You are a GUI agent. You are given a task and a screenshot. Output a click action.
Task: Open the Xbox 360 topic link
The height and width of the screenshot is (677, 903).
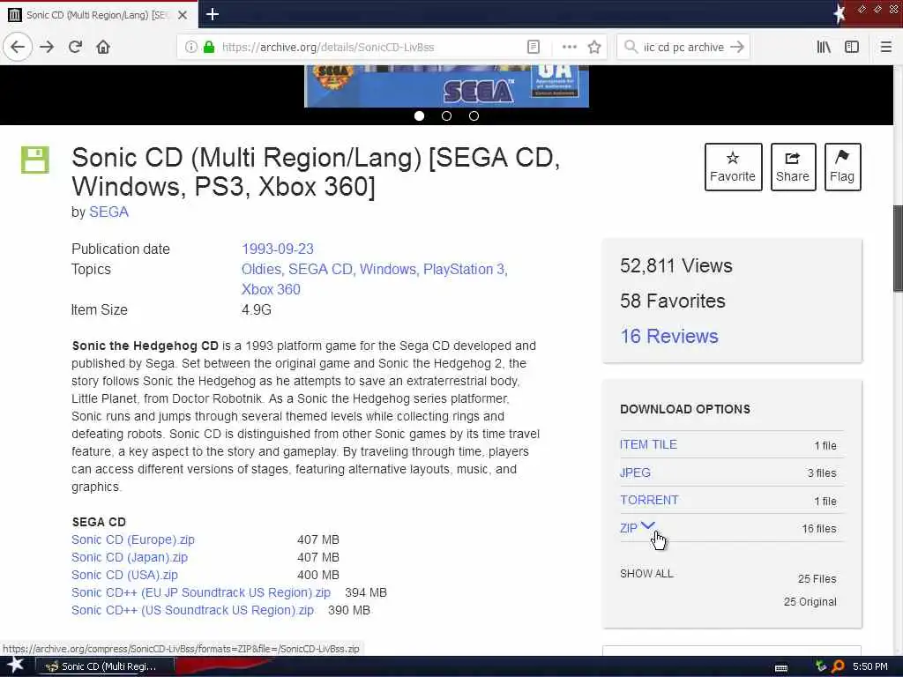[x=271, y=289]
